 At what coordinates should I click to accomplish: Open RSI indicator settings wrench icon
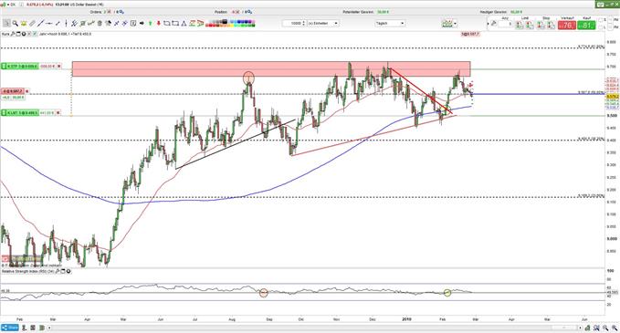(x=58, y=271)
